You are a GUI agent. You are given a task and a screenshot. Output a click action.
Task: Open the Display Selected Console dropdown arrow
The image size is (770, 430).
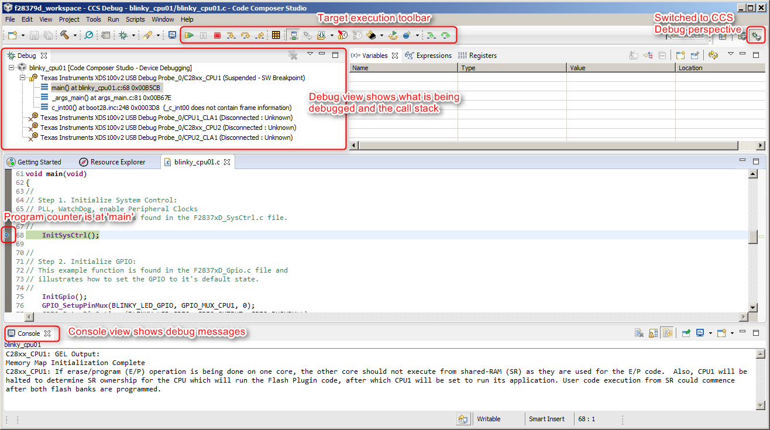pyautogui.click(x=710, y=333)
